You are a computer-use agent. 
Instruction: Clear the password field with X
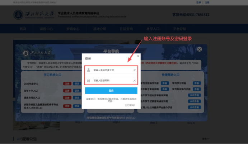(x=135, y=81)
